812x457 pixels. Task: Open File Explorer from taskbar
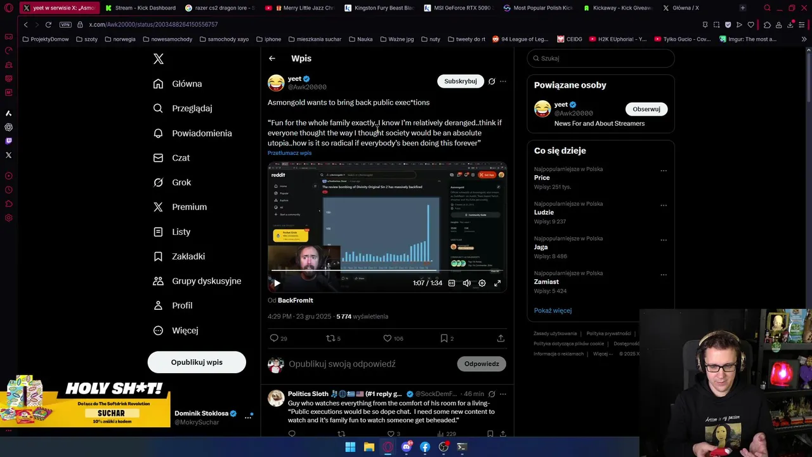pyautogui.click(x=369, y=447)
